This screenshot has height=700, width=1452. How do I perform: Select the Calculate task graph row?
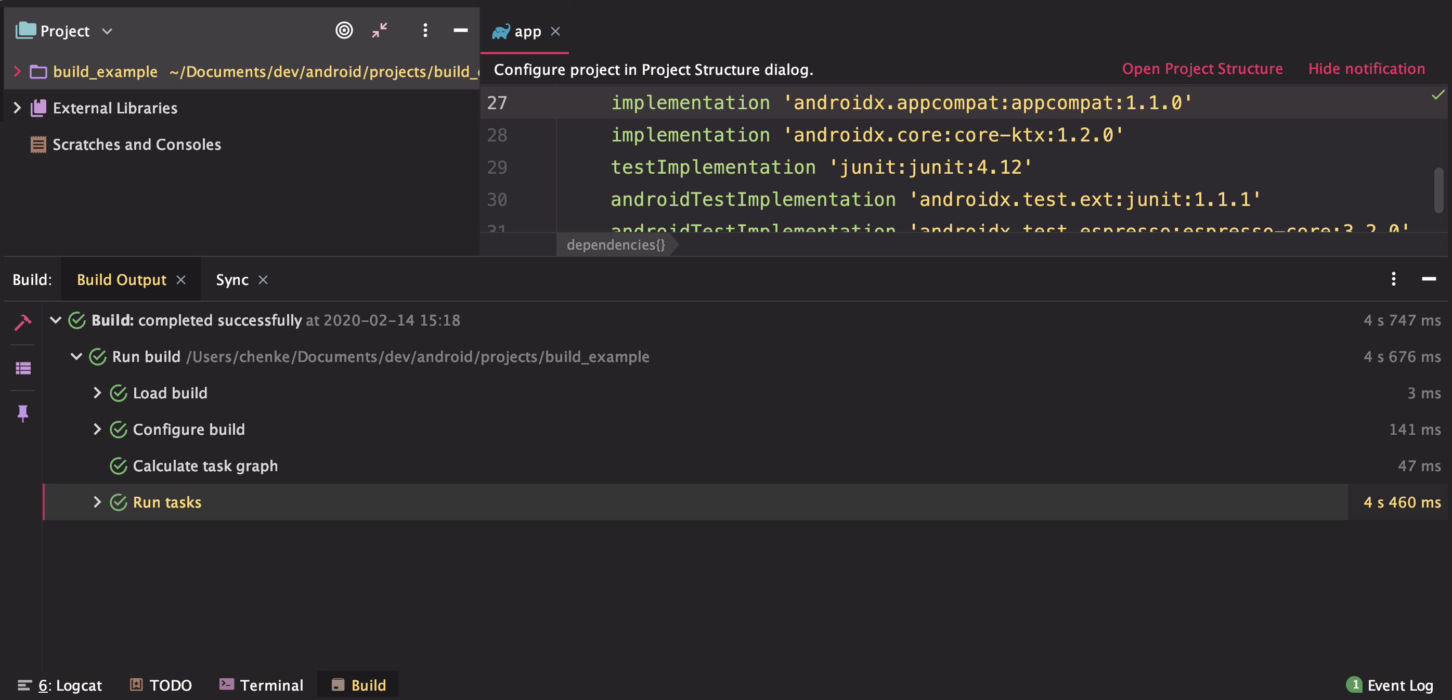click(x=744, y=466)
